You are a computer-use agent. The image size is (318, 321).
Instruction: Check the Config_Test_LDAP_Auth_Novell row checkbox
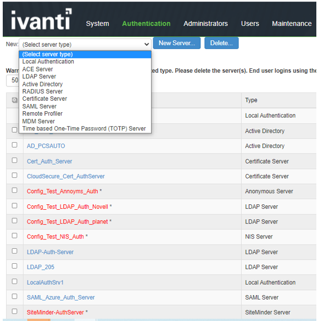coord(14,206)
